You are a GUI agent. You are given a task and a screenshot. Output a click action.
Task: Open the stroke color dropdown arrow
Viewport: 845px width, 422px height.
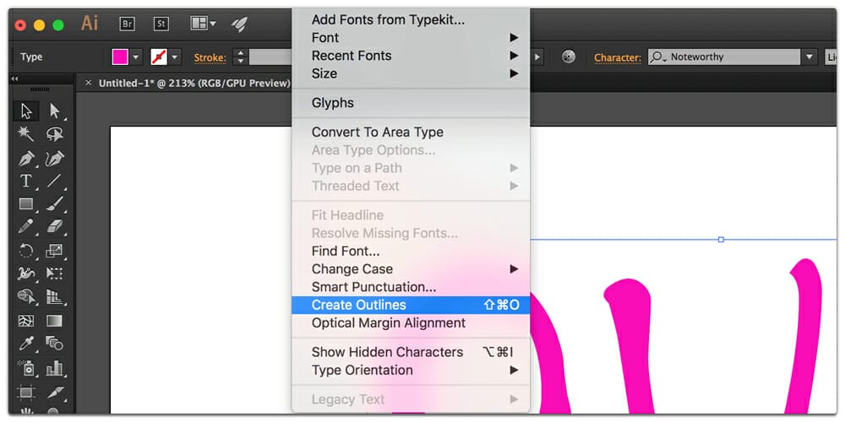[175, 57]
